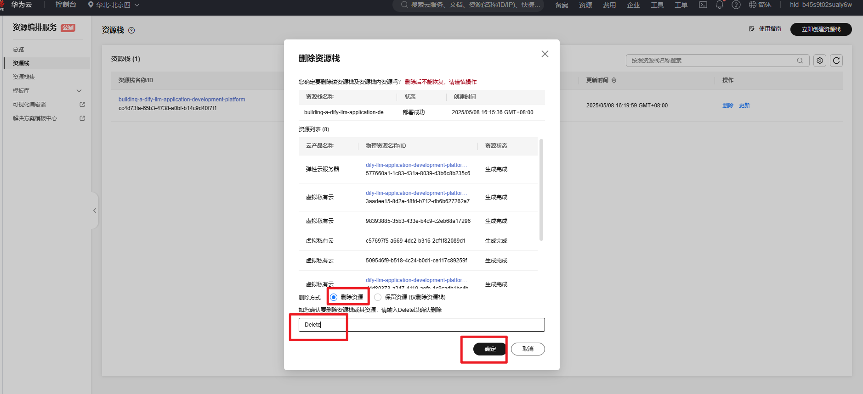
Task: Click external link icon beside 解决方案模板中心
Action: 82,118
